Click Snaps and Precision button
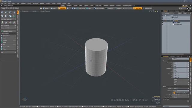Image resolution: width=192 pixels, height=108 pixels. [8, 31]
